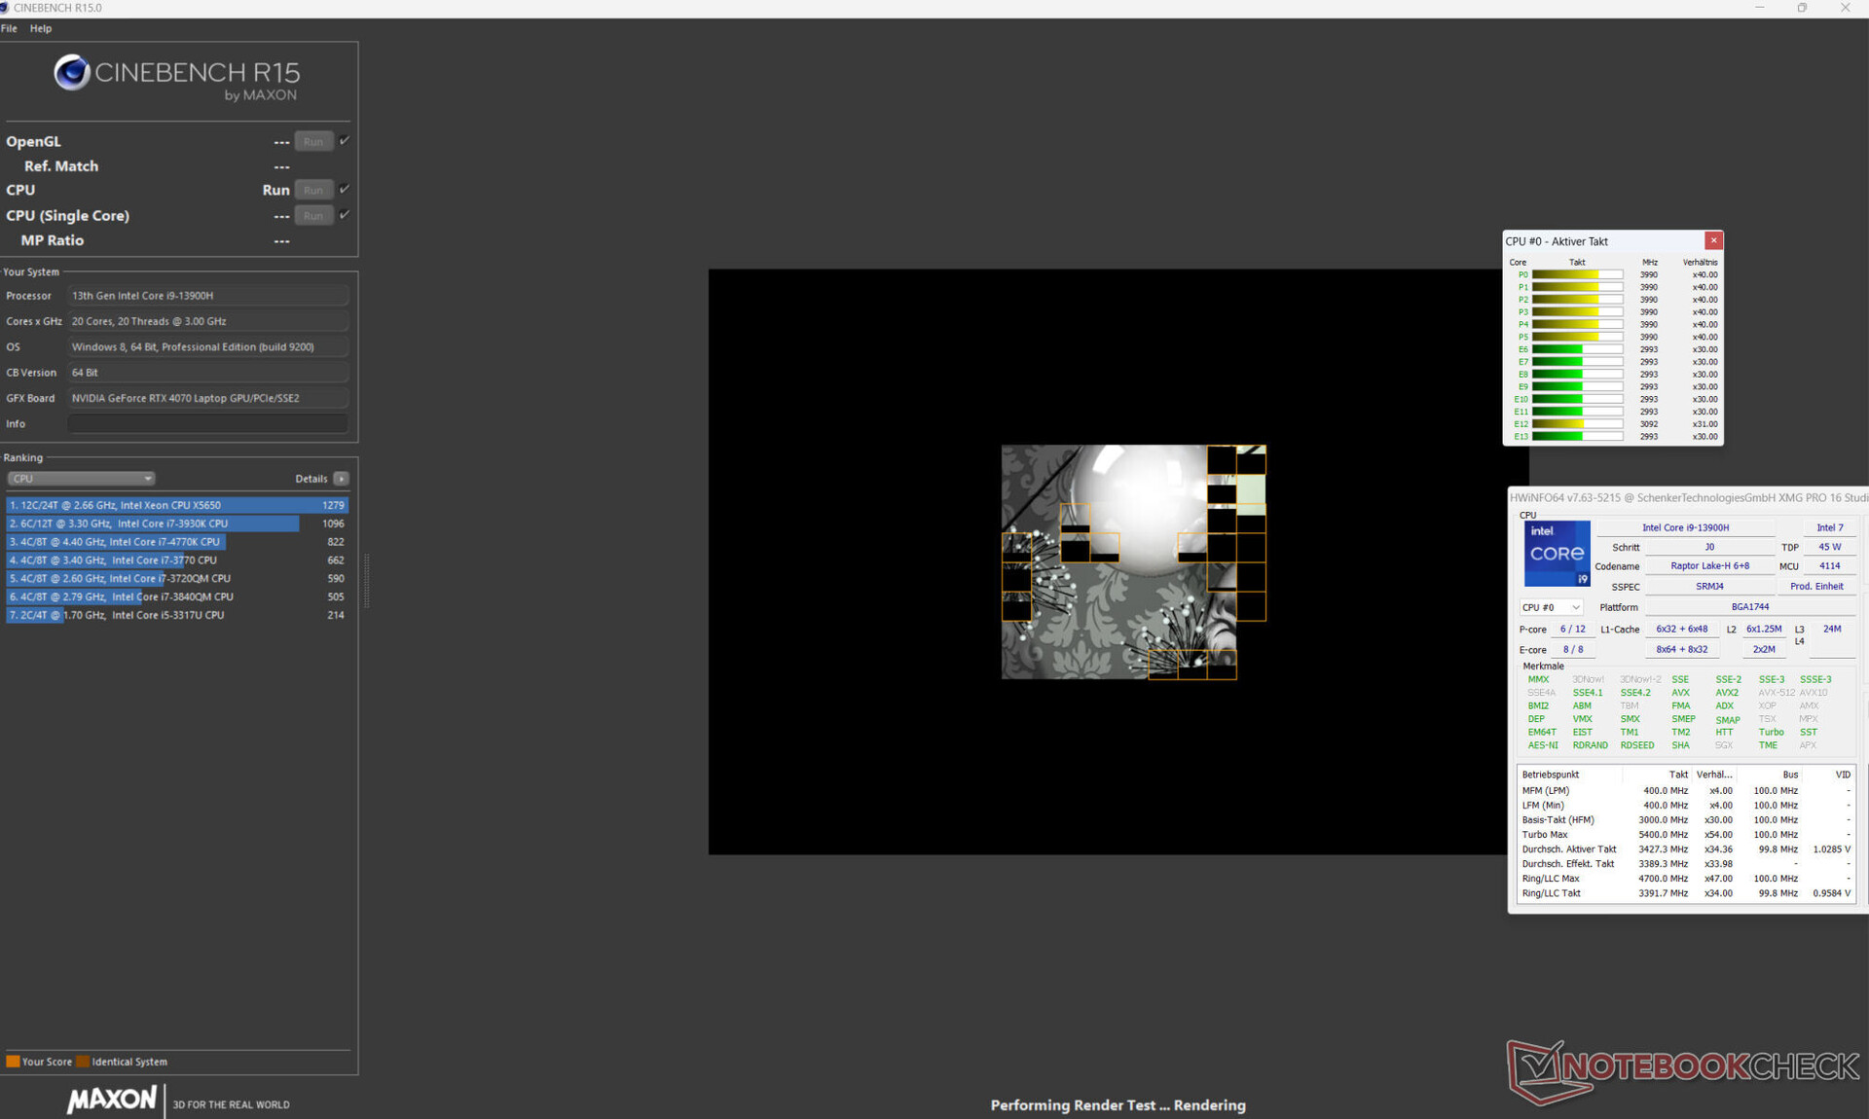
Task: Close the CPU #0 Aktiver Takt window
Action: click(1713, 240)
